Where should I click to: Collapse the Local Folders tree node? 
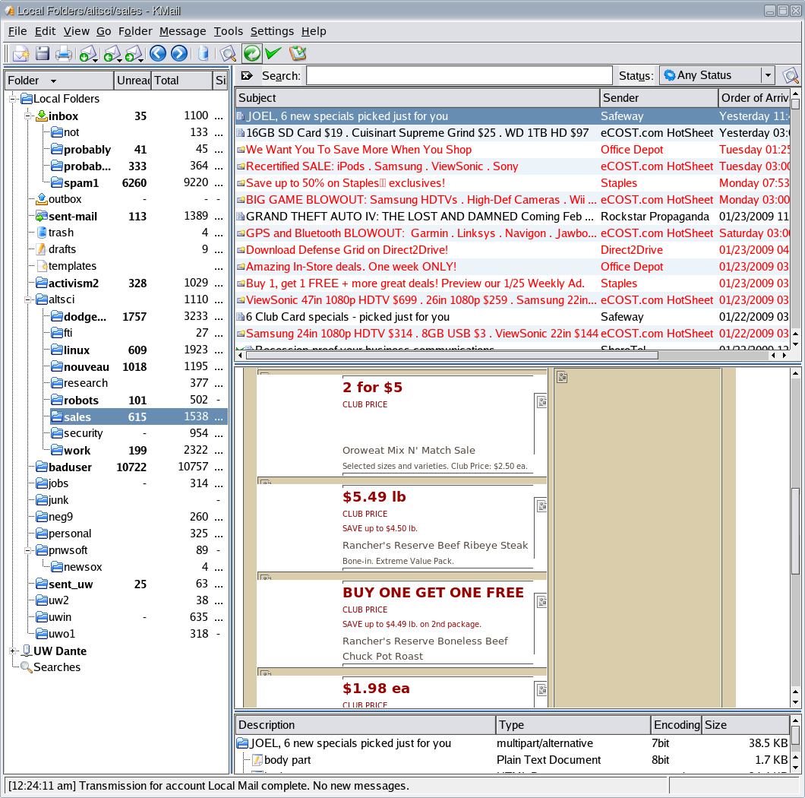[x=13, y=99]
